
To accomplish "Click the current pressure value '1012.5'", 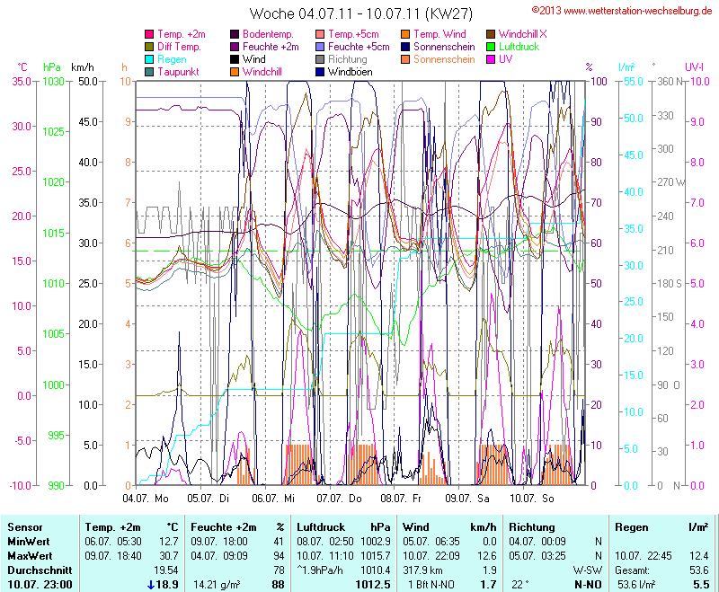I will pyautogui.click(x=373, y=585).
